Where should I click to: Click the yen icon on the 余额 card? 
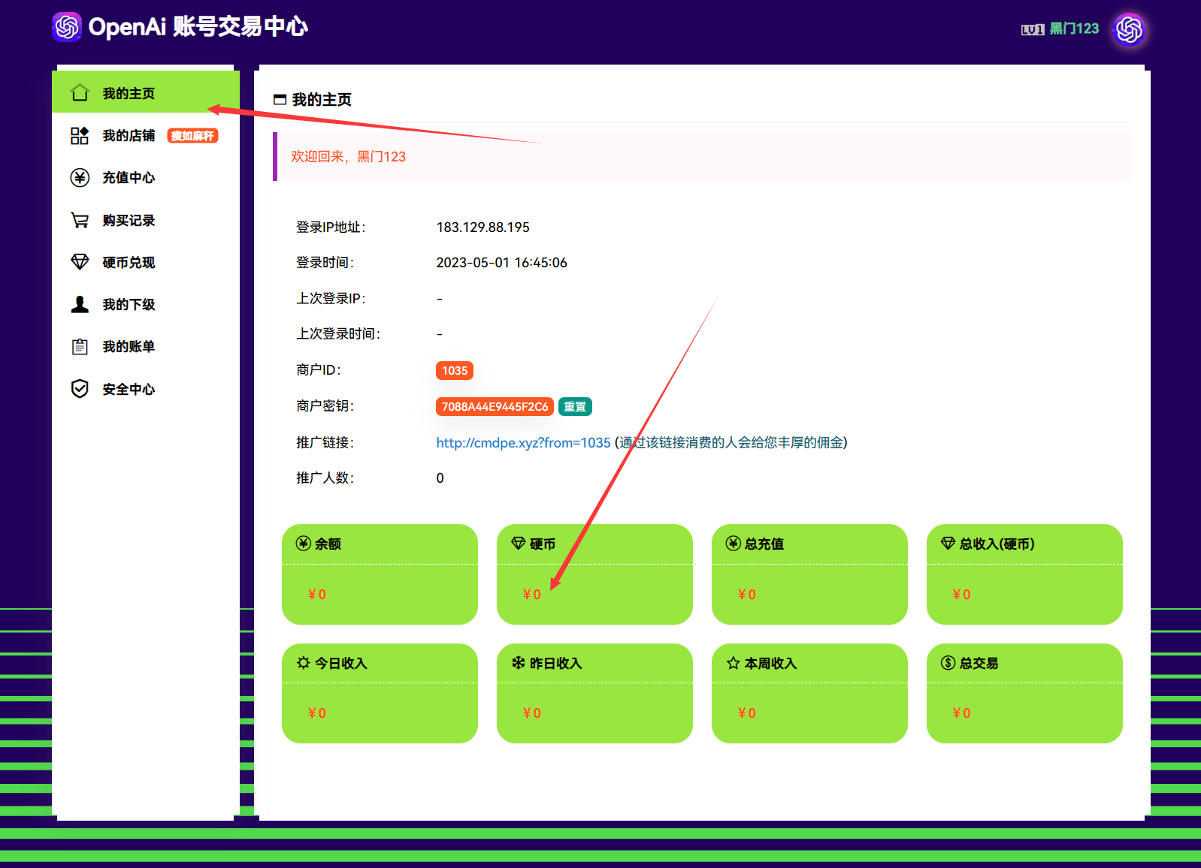coord(304,544)
